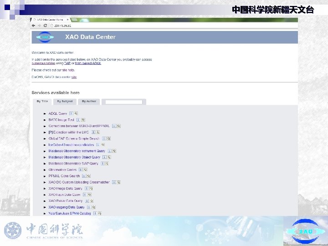Screen dimensions: 328x246
Task: Select the By Title tab
Action: [x=42, y=102]
